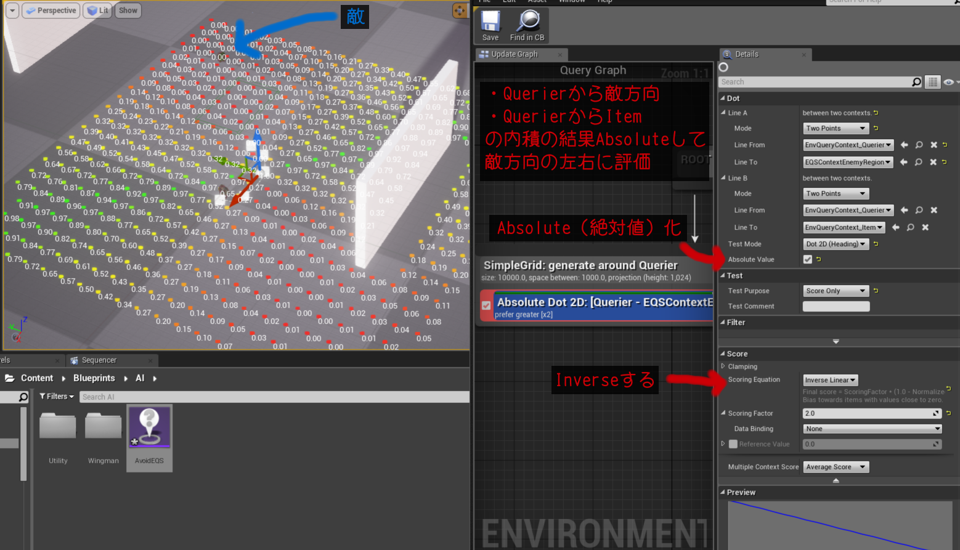The image size is (960, 550).
Task: Toggle the Absolute Dot 2D test checkbox
Action: point(486,305)
